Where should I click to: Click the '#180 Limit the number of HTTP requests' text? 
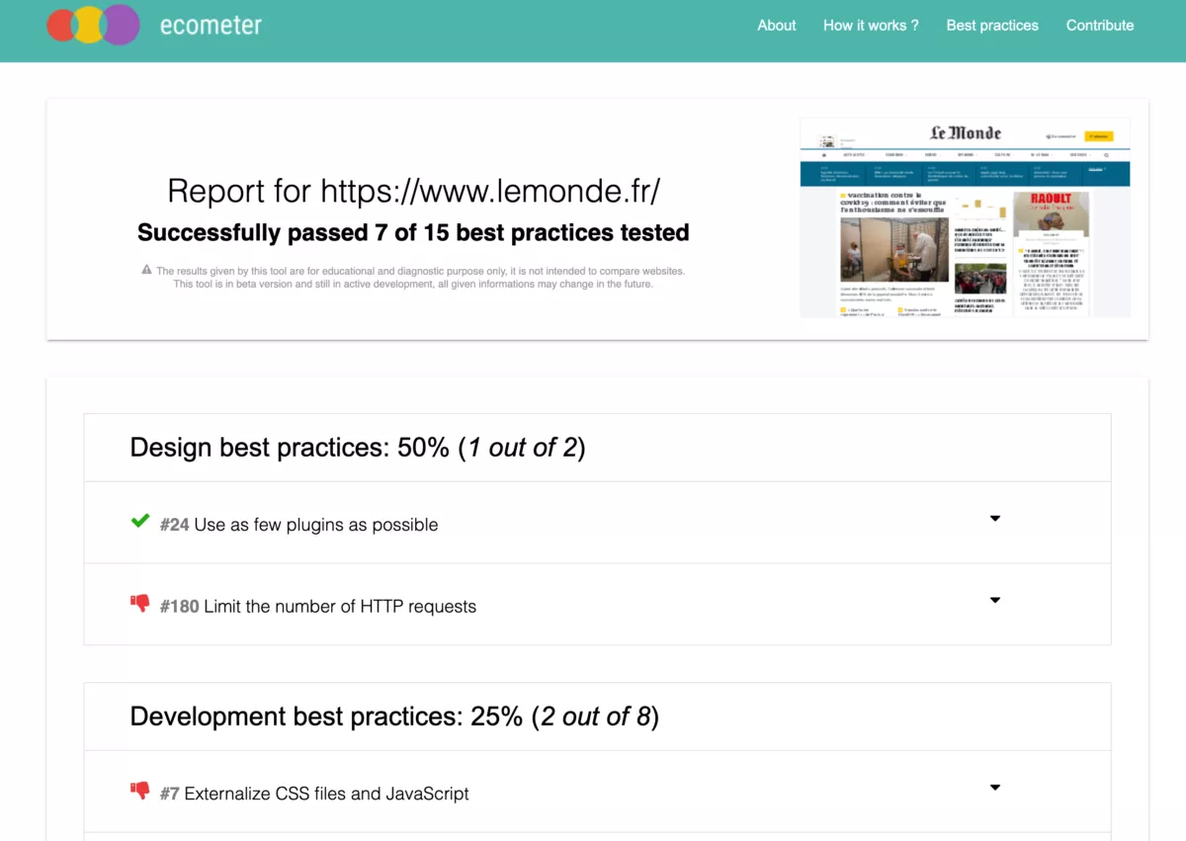click(x=318, y=607)
